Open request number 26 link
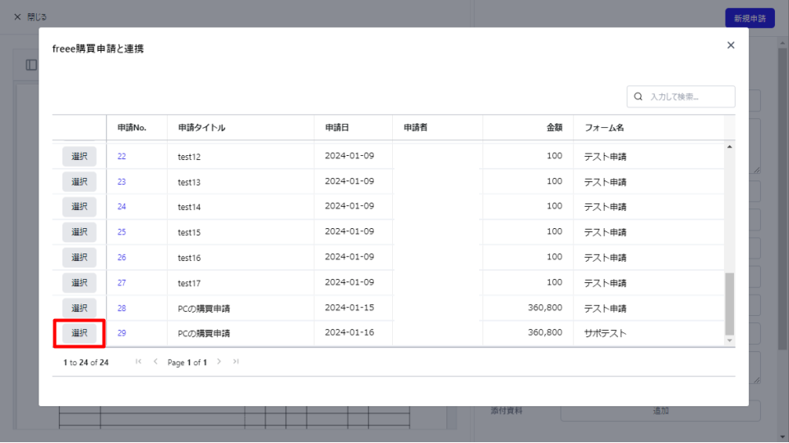The height and width of the screenshot is (443, 789). [x=122, y=258]
